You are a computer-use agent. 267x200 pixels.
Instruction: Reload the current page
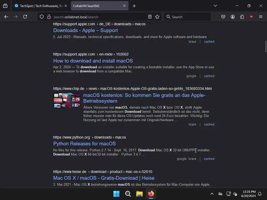[x=25, y=17]
